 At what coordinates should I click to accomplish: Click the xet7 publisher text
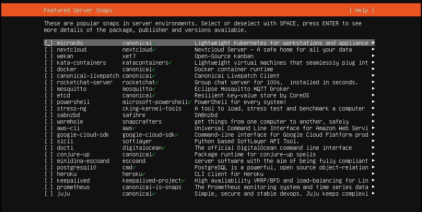(129, 56)
